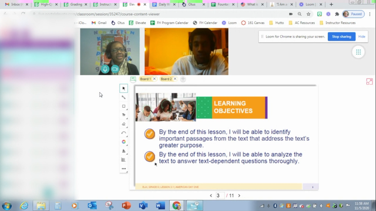The image size is (376, 211).
Task: Click the Loom extension icon in toolbar
Action: coord(328,14)
